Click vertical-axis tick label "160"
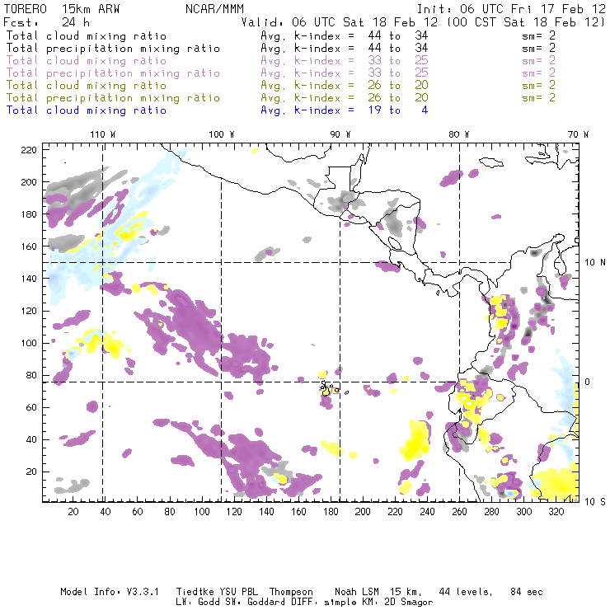 point(29,246)
